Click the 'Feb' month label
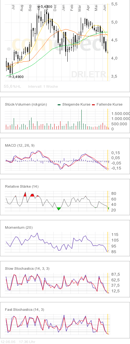The width and height of the screenshot is (130, 344). tap(72, 8)
